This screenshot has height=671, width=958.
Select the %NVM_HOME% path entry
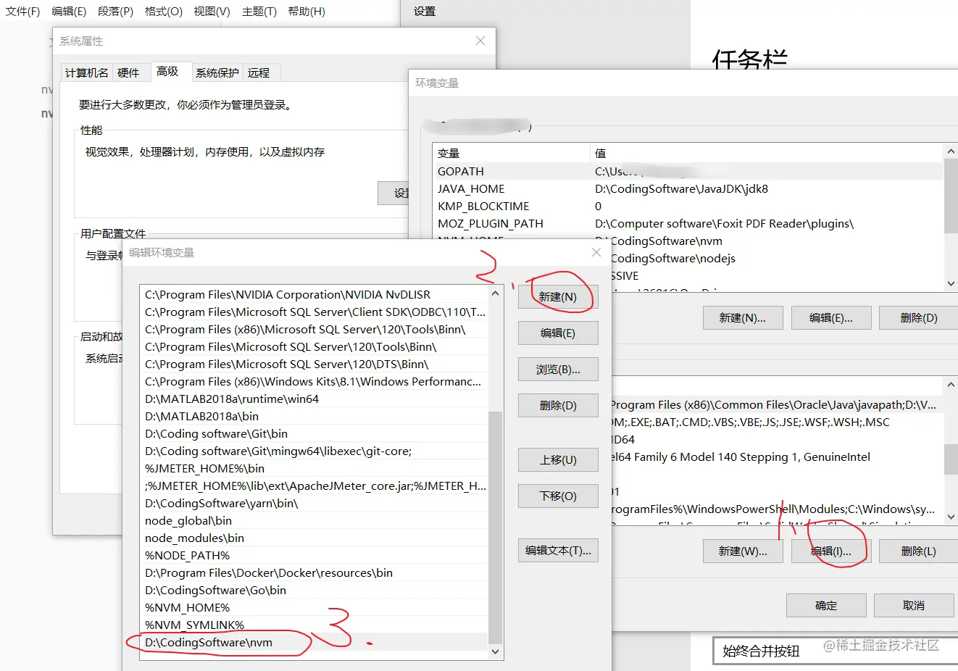[x=315, y=608]
